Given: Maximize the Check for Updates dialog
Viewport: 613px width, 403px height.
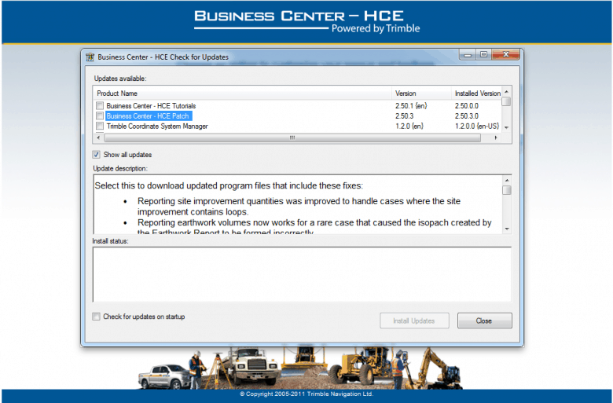Looking at the screenshot, I should pos(483,55).
